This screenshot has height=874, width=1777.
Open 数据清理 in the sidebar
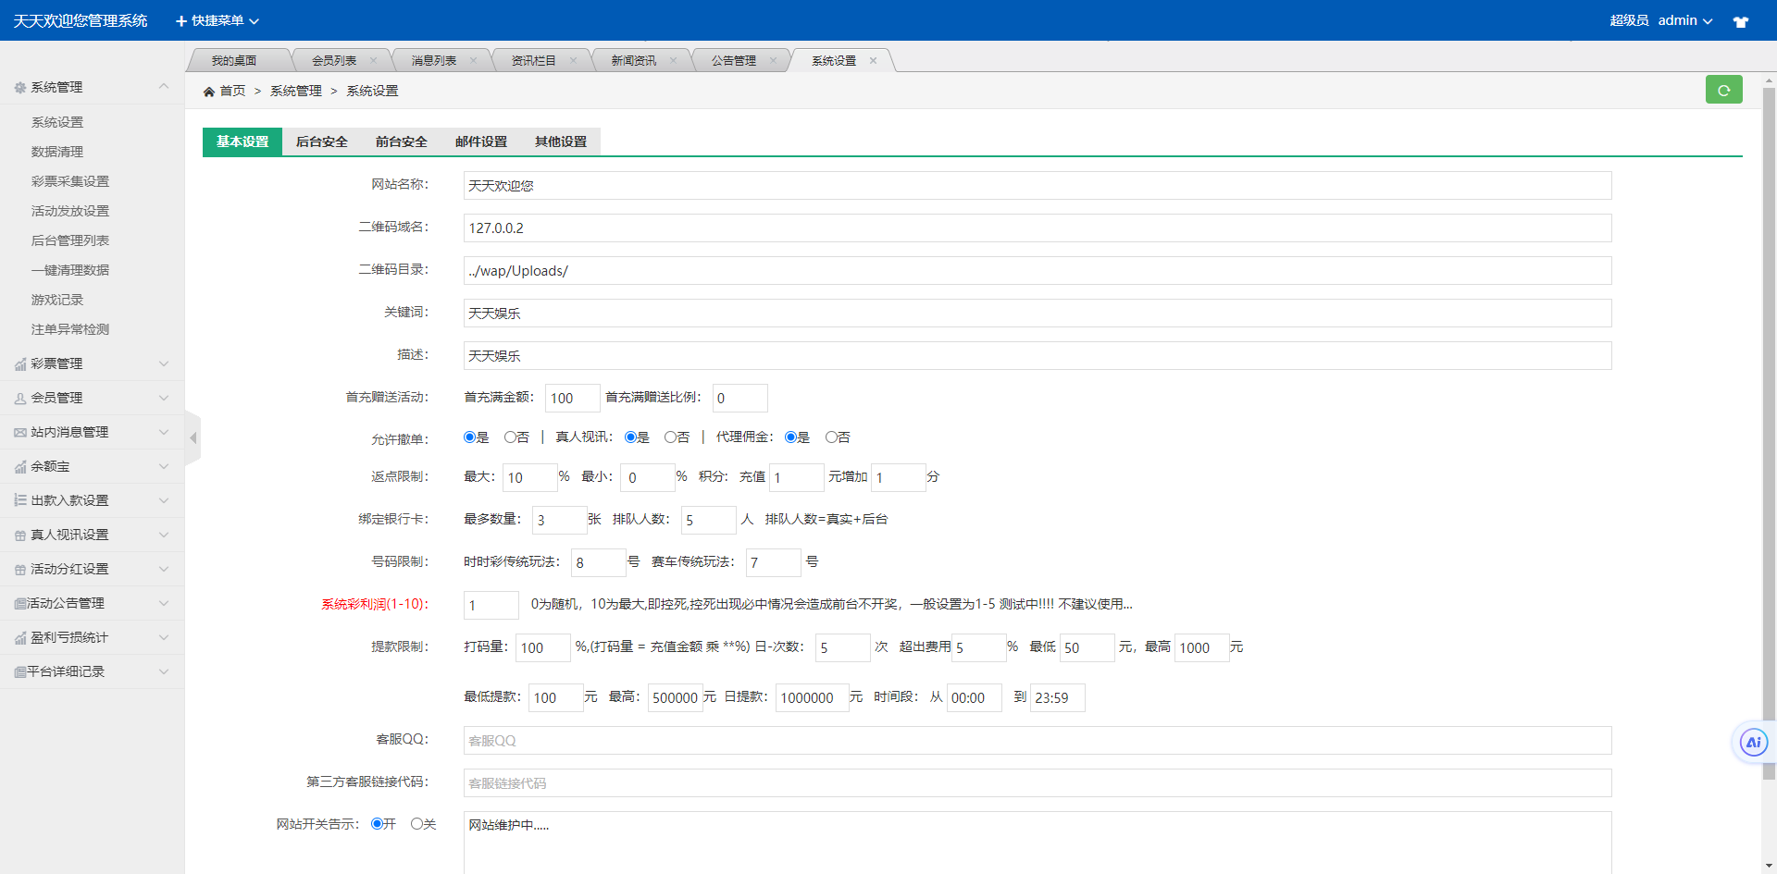57,151
